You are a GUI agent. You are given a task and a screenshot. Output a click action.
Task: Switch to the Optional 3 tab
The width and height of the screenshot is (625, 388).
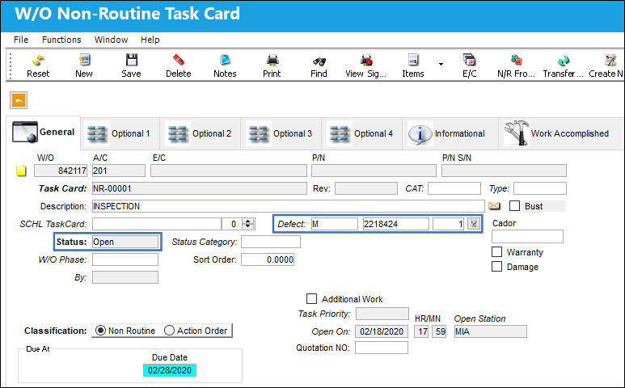click(x=281, y=134)
